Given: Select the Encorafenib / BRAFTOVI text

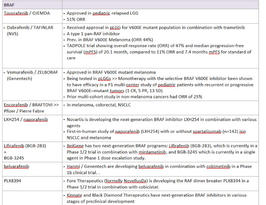Looking at the screenshot, I should [x=31, y=105].
